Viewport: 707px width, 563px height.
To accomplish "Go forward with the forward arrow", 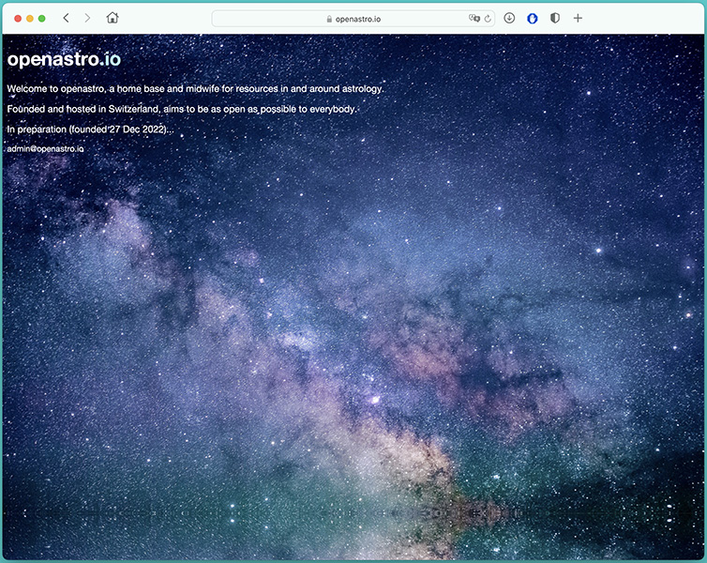I will [87, 18].
